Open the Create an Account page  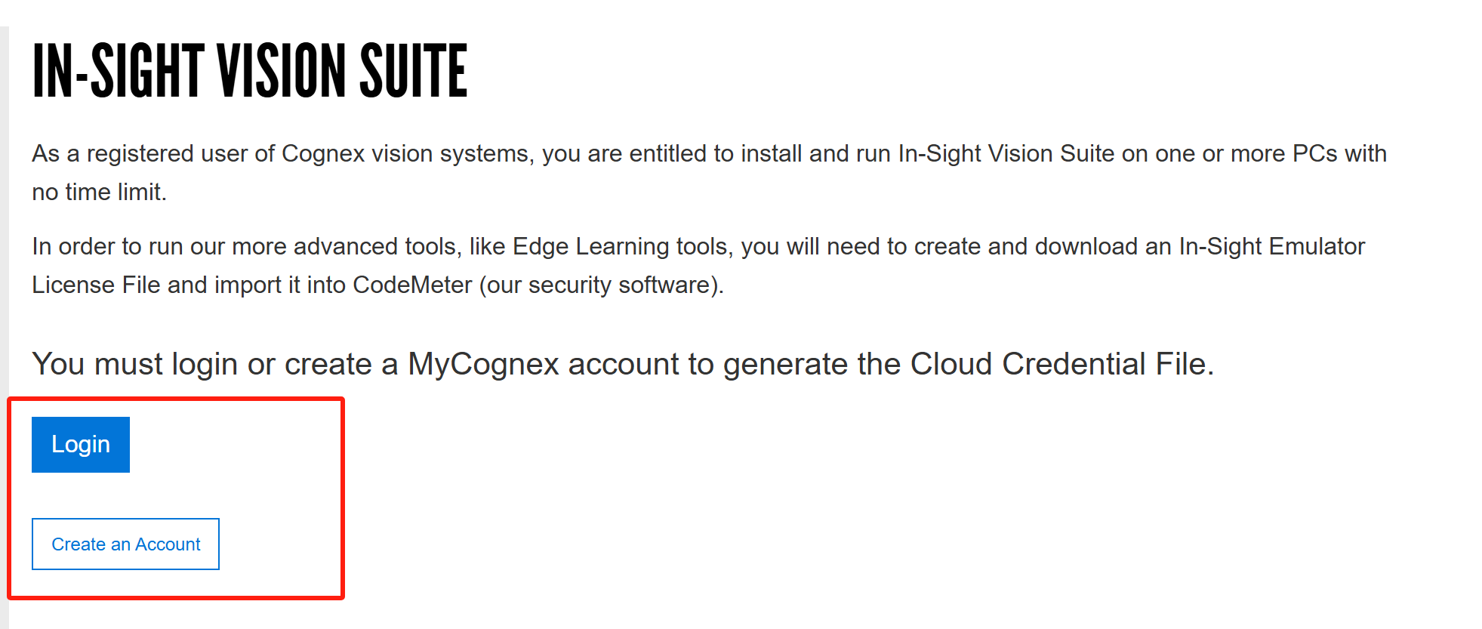point(125,544)
